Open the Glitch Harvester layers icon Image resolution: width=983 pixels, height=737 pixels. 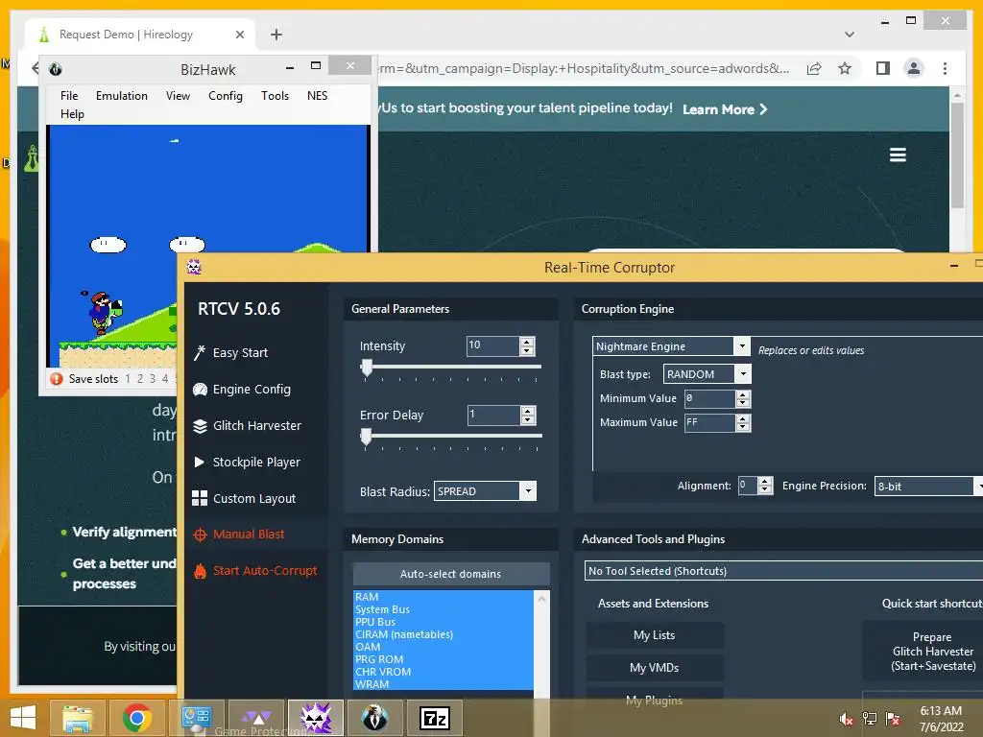coord(200,426)
